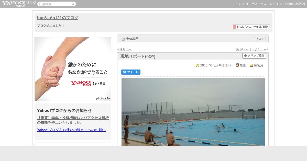
Task: Open date link 2010/7/3(土) 午後 3:47
Action: (x=216, y=65)
